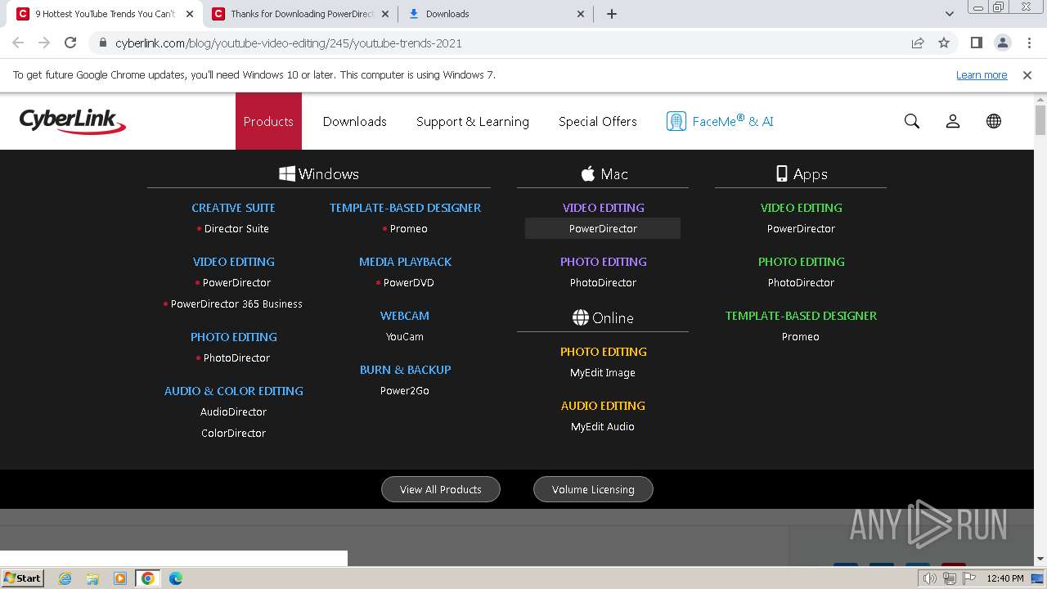This screenshot has width=1047, height=589.
Task: Open PhotoDirector under Mac Photo Editing
Action: [x=603, y=283]
